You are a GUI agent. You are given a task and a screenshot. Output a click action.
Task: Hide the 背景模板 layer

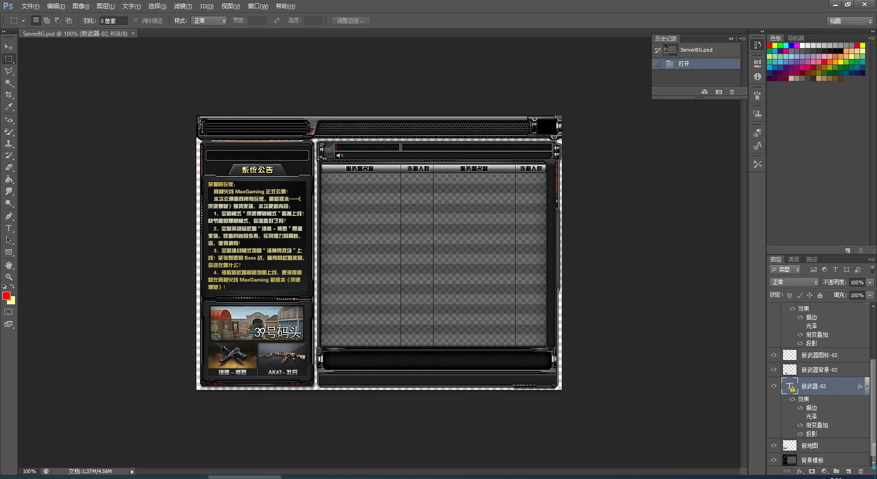click(774, 460)
